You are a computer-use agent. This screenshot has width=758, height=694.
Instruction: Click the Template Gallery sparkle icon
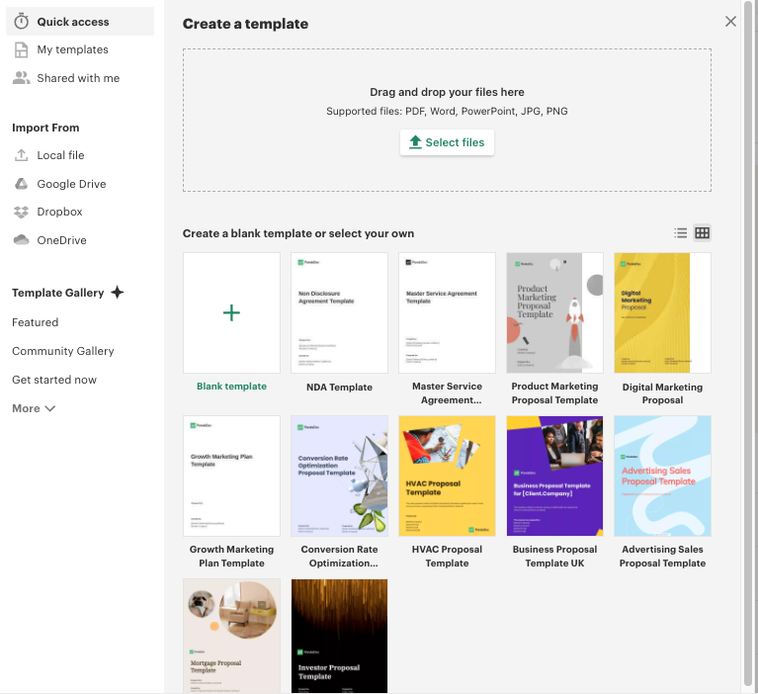(118, 292)
